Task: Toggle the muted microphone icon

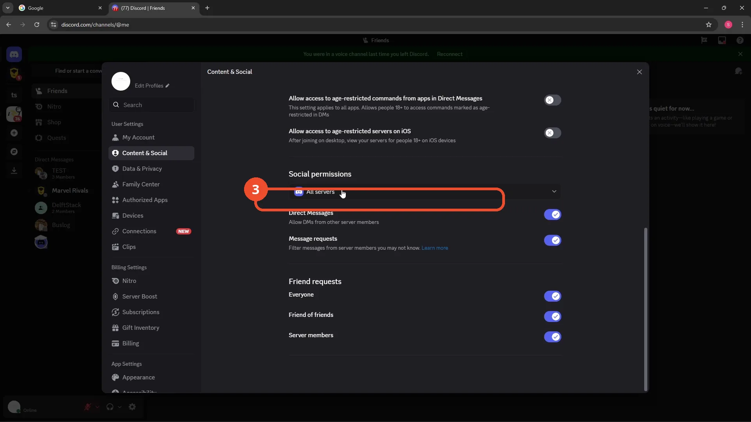Action: (x=88, y=407)
